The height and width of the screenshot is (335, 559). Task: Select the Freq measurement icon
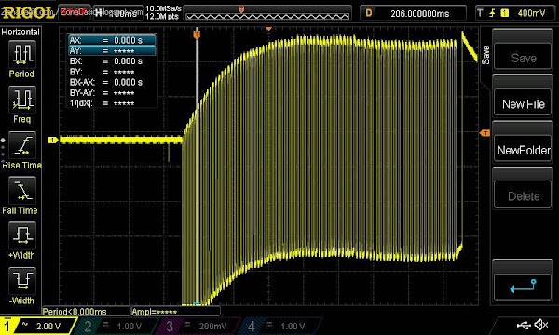pyautogui.click(x=21, y=100)
